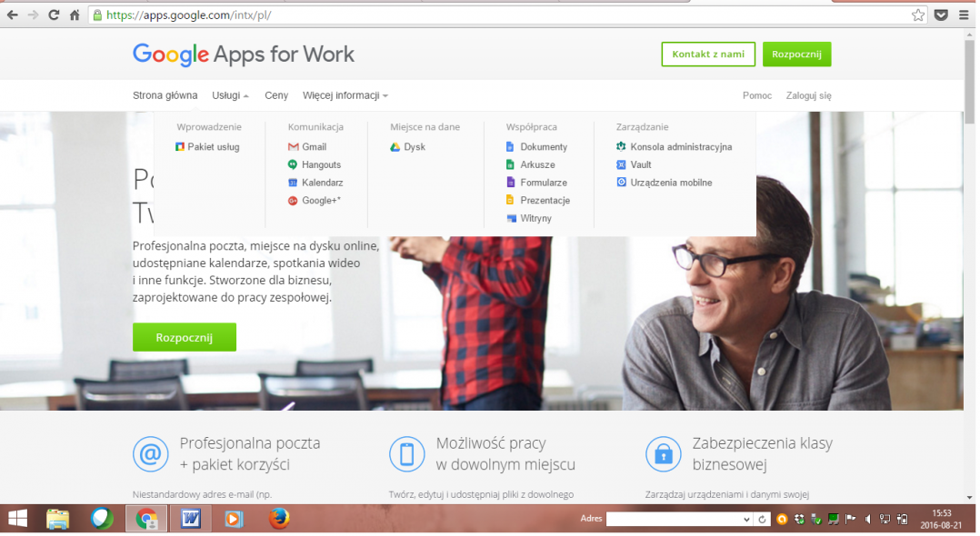
Task: Open the Pocket extension icon
Action: [941, 15]
